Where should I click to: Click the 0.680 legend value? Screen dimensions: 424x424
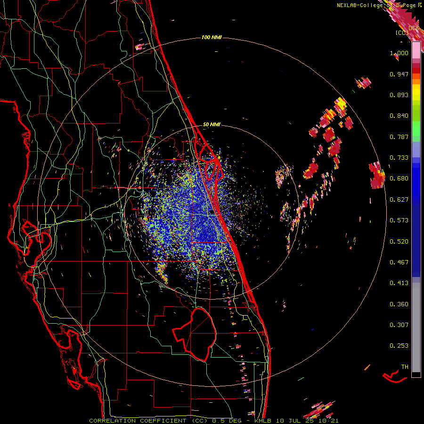pyautogui.click(x=399, y=179)
